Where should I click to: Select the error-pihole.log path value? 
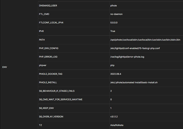(x=127, y=57)
